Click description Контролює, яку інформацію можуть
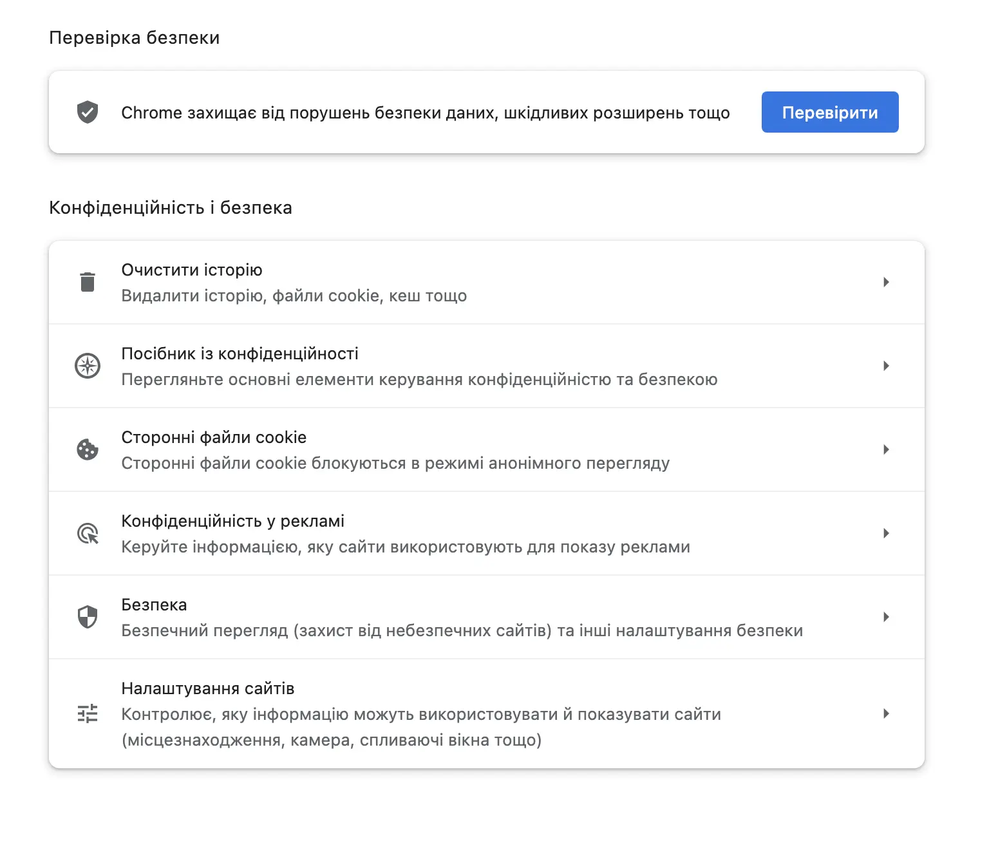Image resolution: width=989 pixels, height=868 pixels. [421, 727]
